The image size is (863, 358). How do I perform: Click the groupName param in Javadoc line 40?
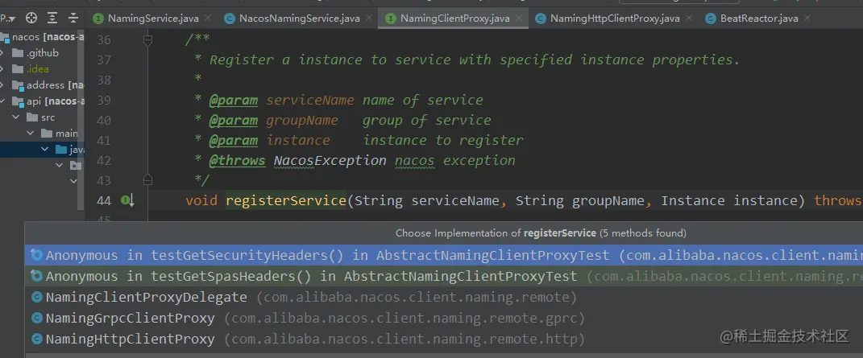(301, 121)
